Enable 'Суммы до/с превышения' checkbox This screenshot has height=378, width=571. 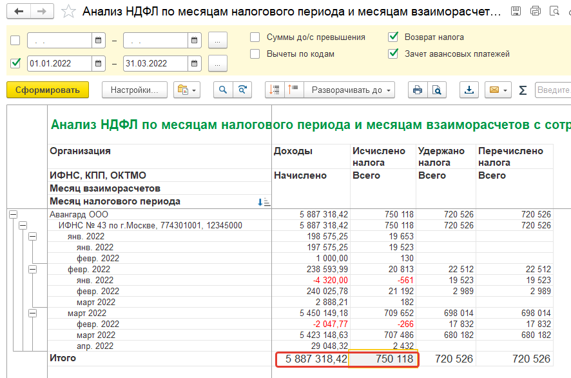click(255, 37)
